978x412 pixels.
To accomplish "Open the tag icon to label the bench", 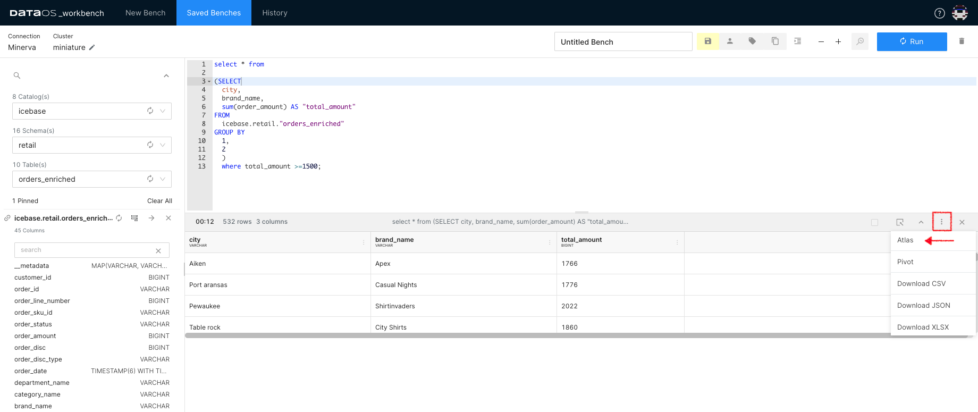I will [x=753, y=41].
